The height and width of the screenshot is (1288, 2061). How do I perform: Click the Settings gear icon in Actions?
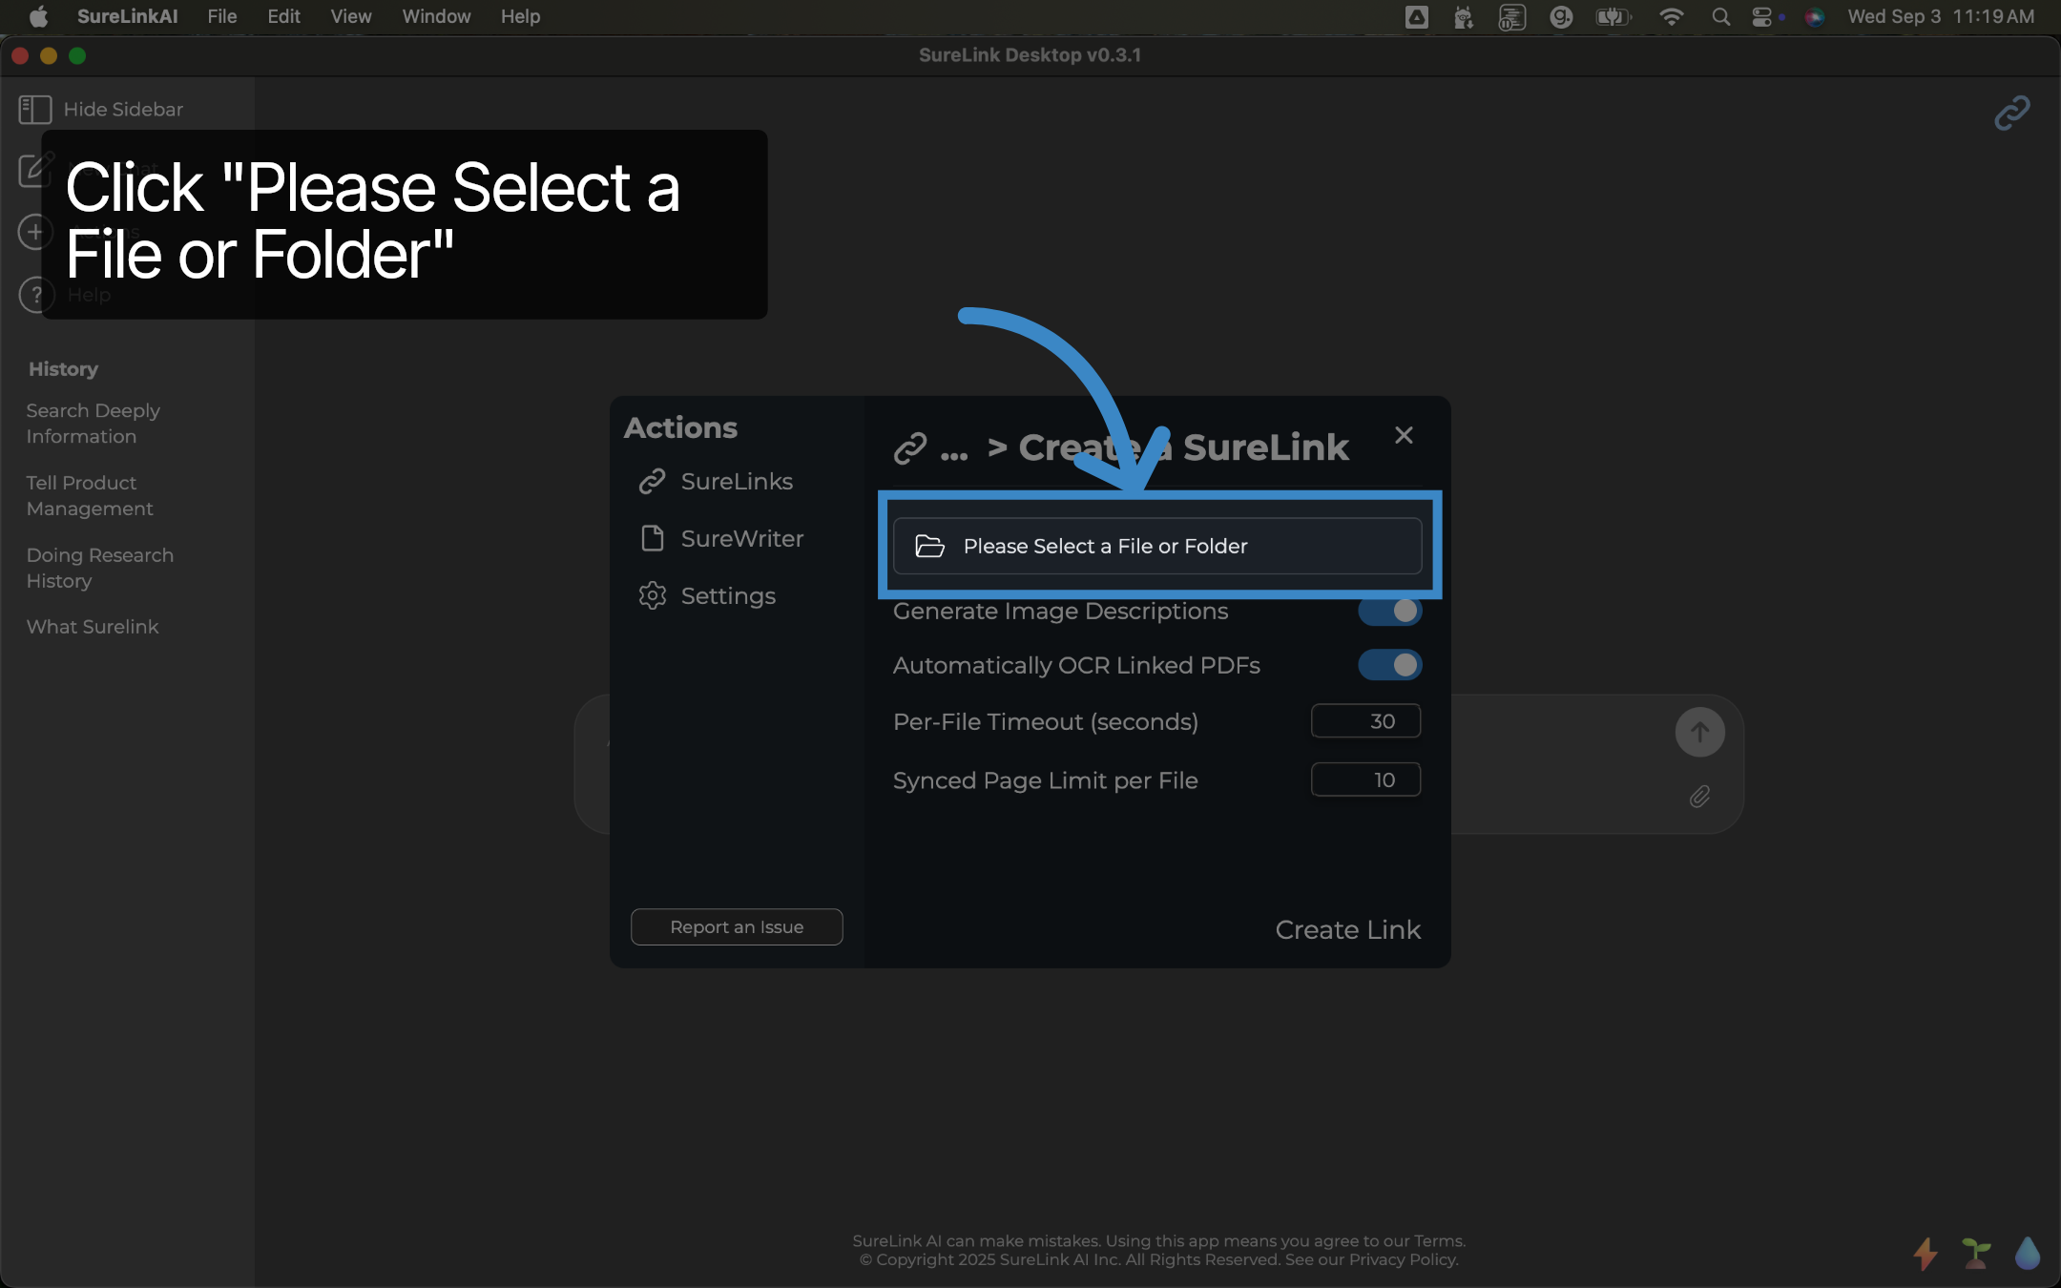pos(652,596)
